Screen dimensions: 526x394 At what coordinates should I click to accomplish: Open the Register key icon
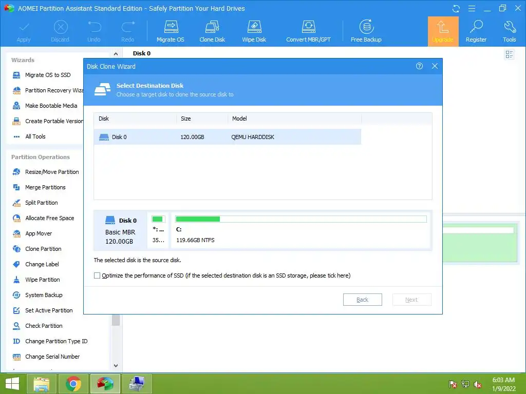[x=476, y=31]
